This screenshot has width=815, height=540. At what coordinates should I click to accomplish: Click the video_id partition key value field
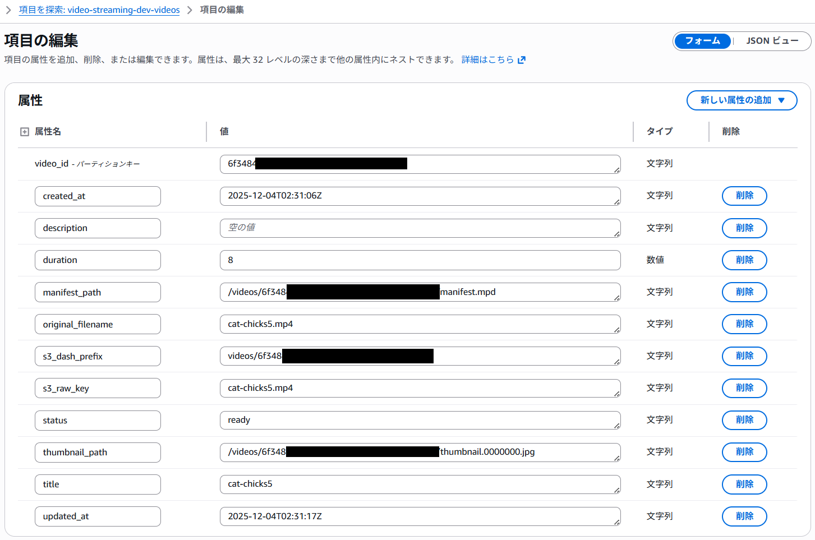point(420,164)
